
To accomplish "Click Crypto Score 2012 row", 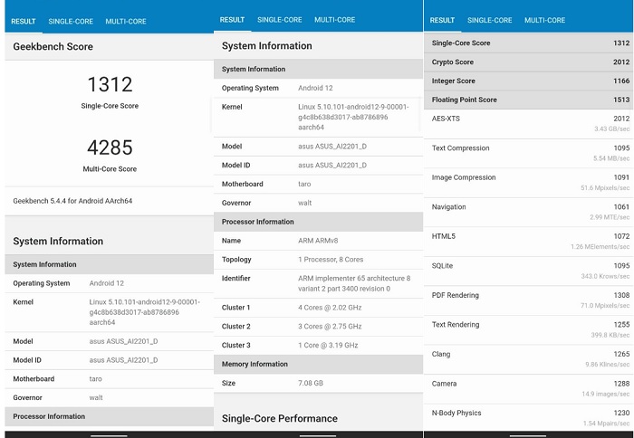I will point(528,62).
